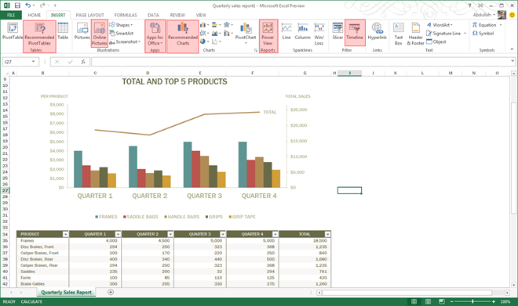Screen dimensions: 518x306
Task: Click the PivotChart button
Action: (x=246, y=33)
